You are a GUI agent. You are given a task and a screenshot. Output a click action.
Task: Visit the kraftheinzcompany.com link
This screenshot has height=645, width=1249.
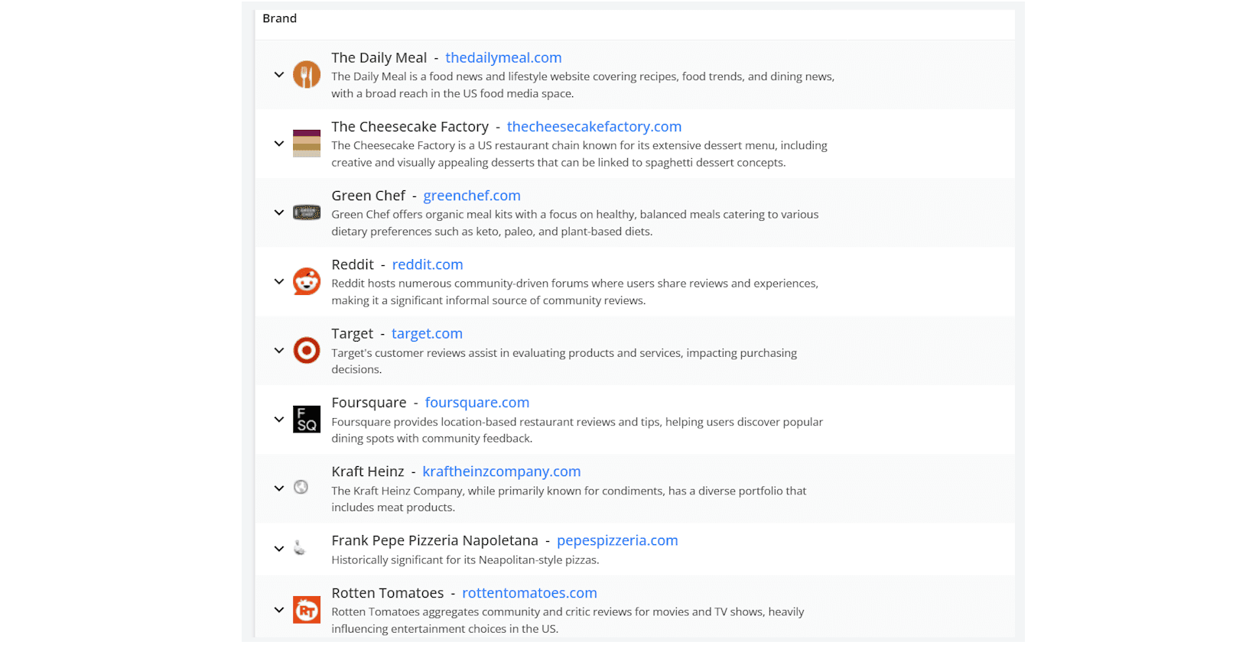click(502, 472)
